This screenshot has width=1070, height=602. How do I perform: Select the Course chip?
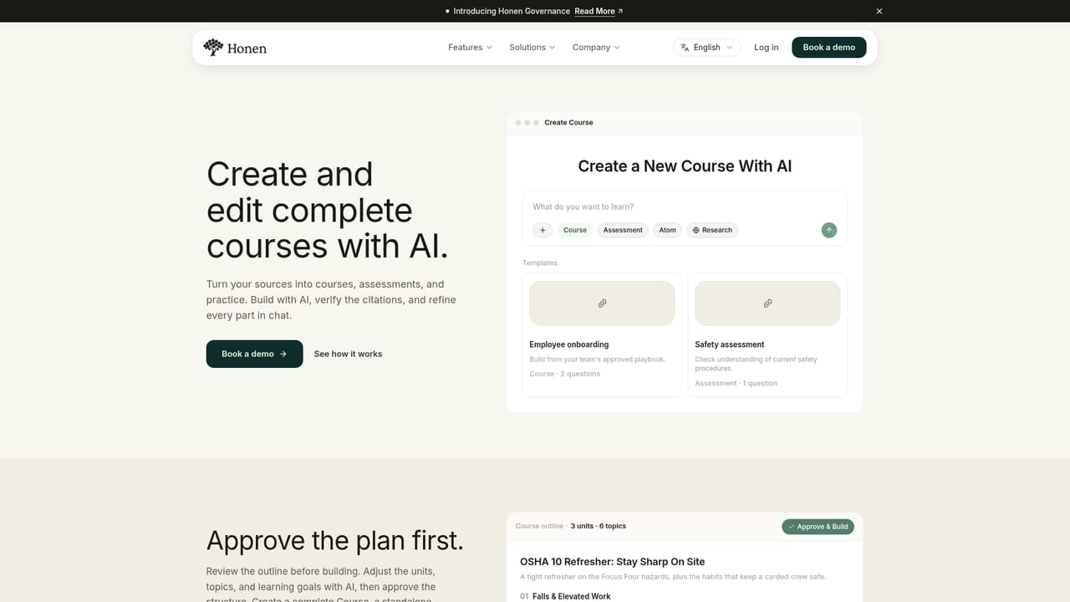tap(575, 230)
